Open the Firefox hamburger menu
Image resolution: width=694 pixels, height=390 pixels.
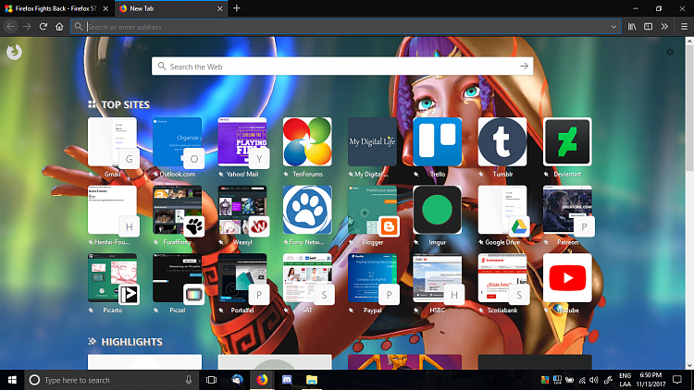coord(684,27)
